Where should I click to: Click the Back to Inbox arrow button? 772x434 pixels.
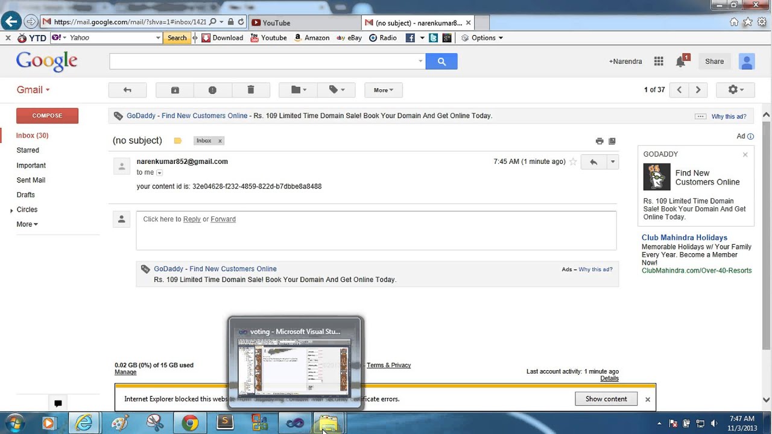click(x=127, y=90)
